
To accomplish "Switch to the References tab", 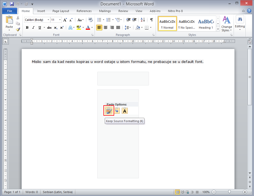I will [84, 11].
